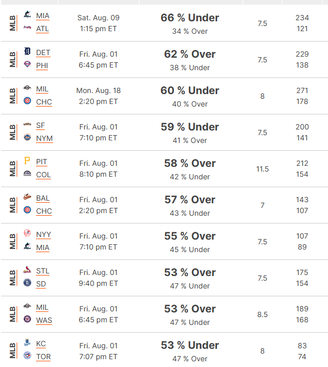
Task: Click the Padres logo beside SD
Action: 27,282
